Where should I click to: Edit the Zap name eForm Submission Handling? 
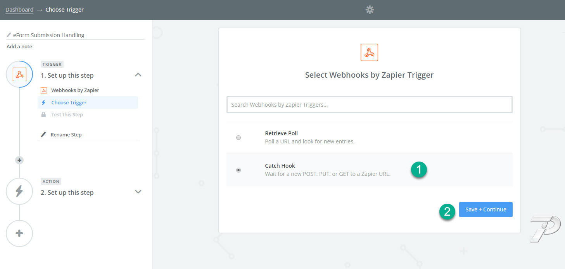[x=49, y=35]
